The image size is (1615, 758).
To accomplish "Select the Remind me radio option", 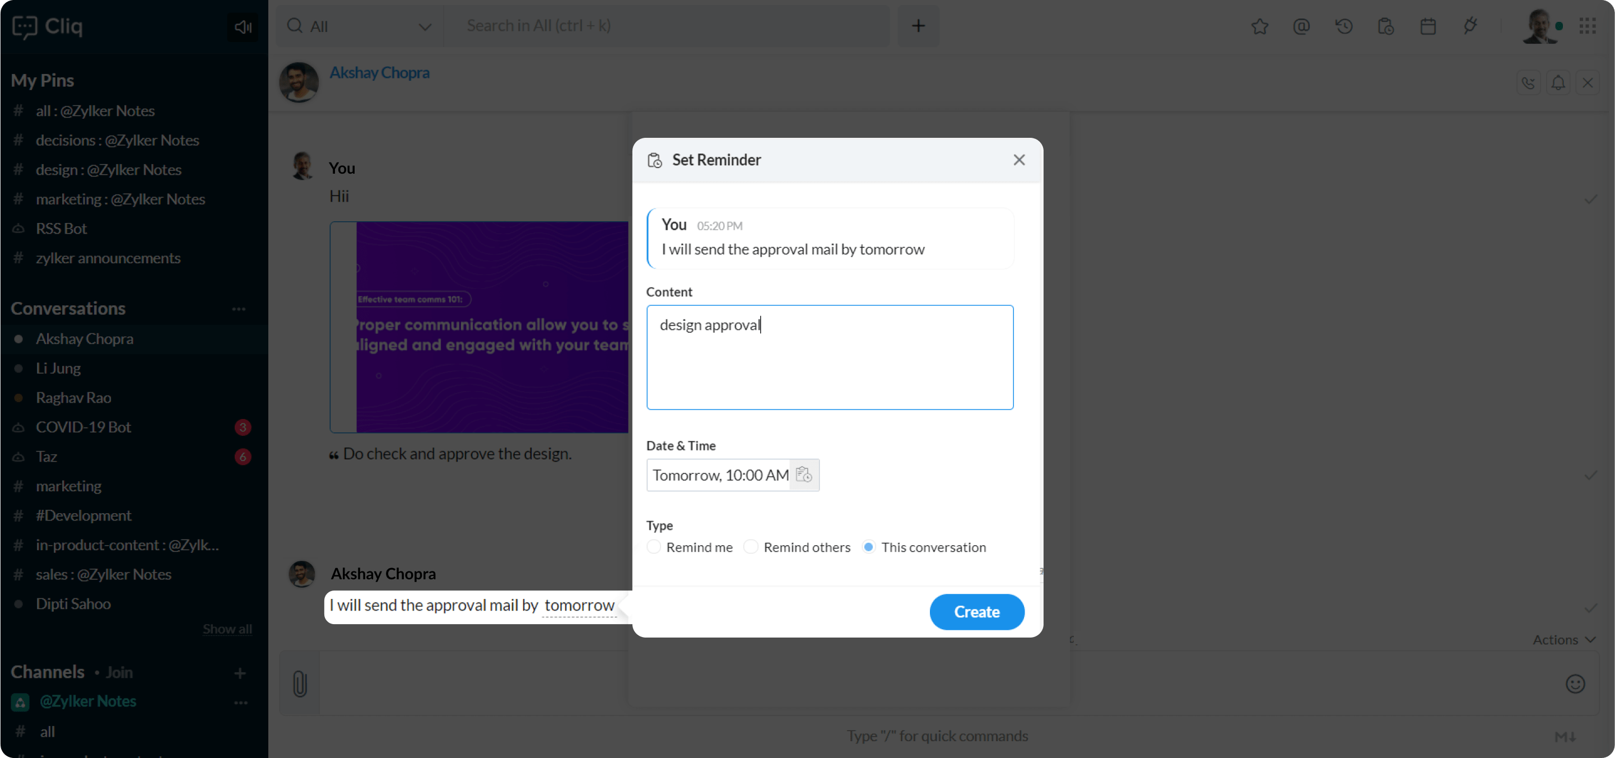I will (x=654, y=547).
